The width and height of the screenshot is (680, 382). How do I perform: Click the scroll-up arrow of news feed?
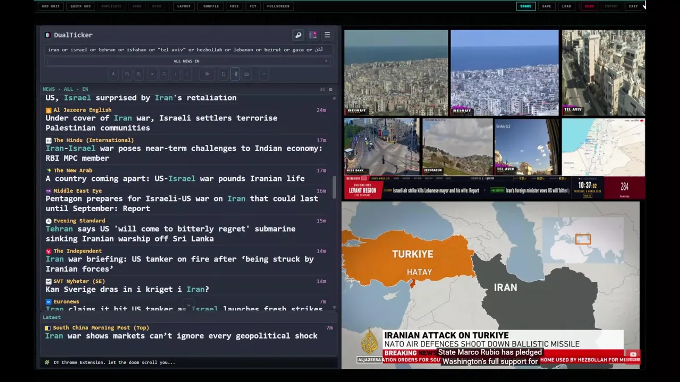click(x=334, y=98)
